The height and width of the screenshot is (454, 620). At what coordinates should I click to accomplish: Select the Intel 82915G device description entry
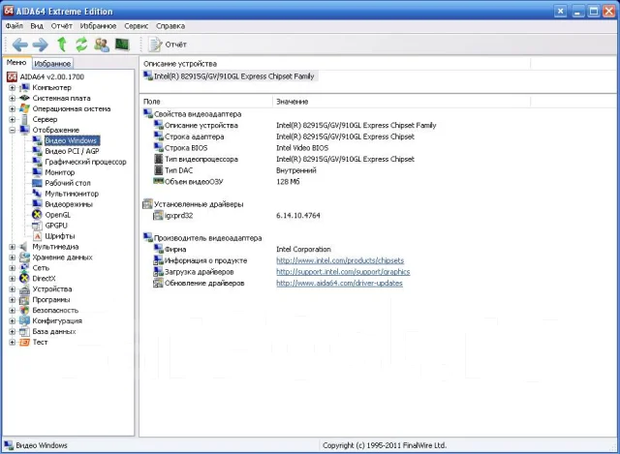[230, 76]
